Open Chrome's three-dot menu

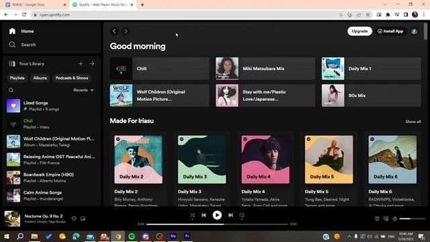424,15
